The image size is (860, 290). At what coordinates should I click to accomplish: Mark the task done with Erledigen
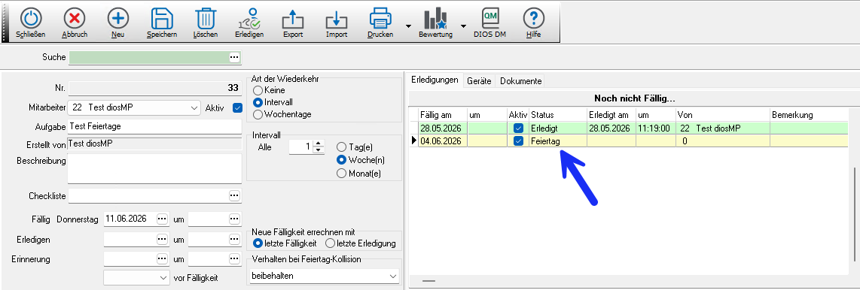(x=249, y=19)
